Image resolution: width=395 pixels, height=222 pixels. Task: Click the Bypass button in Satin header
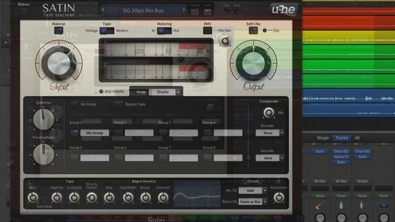tap(23, 11)
